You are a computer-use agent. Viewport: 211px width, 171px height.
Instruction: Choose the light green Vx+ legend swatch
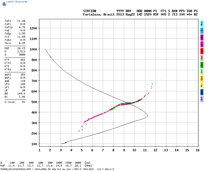[202, 72]
